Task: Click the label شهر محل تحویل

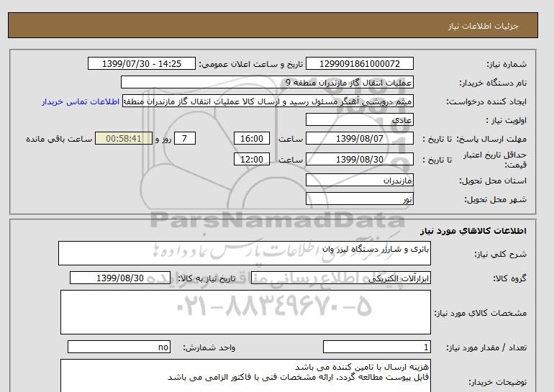Action: (495, 199)
